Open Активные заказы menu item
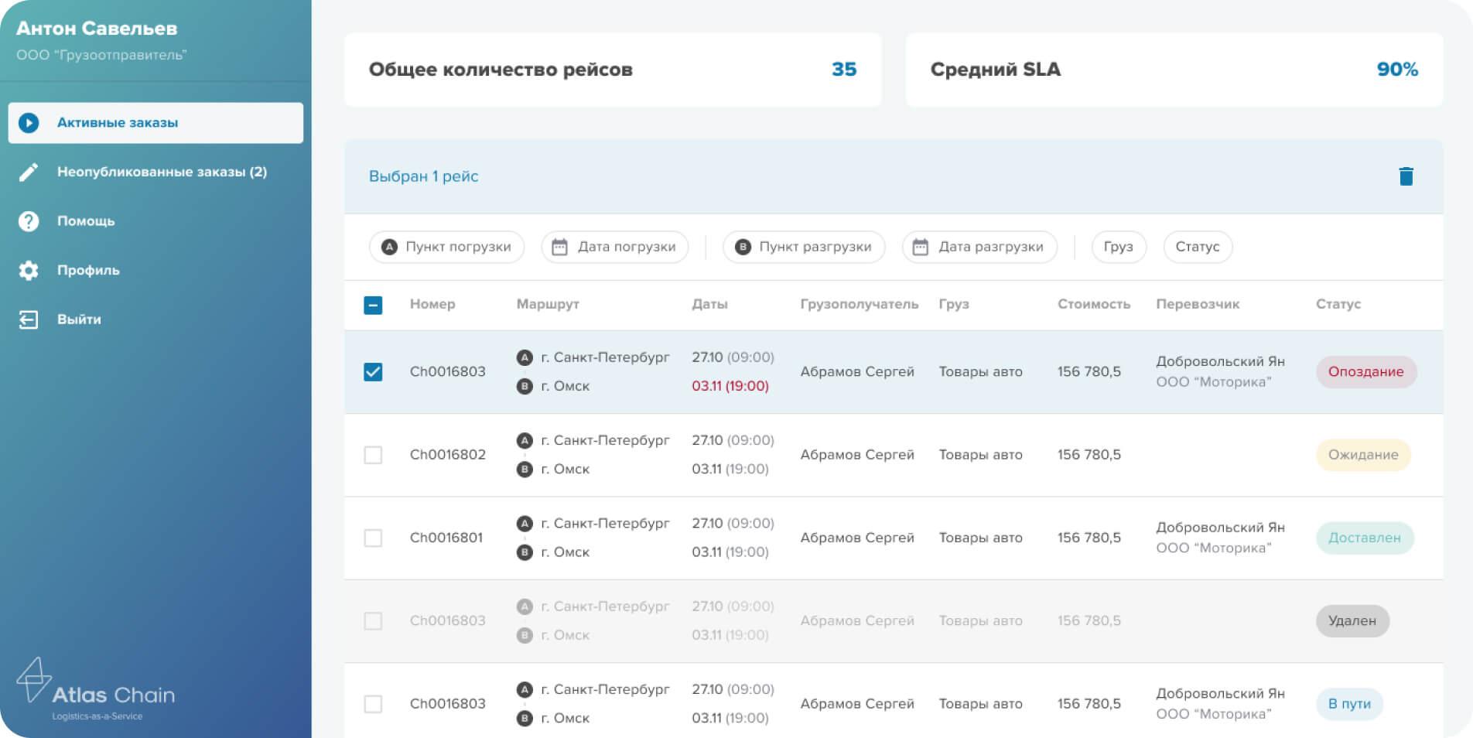Screen dimensions: 1473x738 point(118,123)
